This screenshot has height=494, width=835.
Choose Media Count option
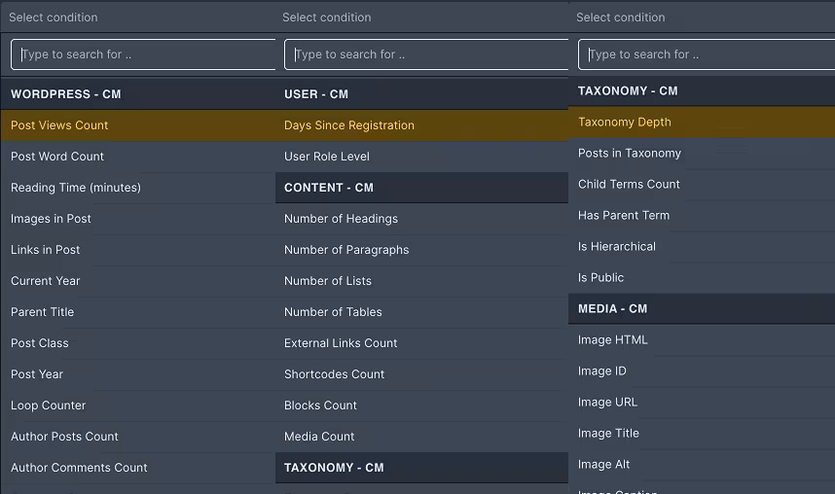pyautogui.click(x=421, y=437)
